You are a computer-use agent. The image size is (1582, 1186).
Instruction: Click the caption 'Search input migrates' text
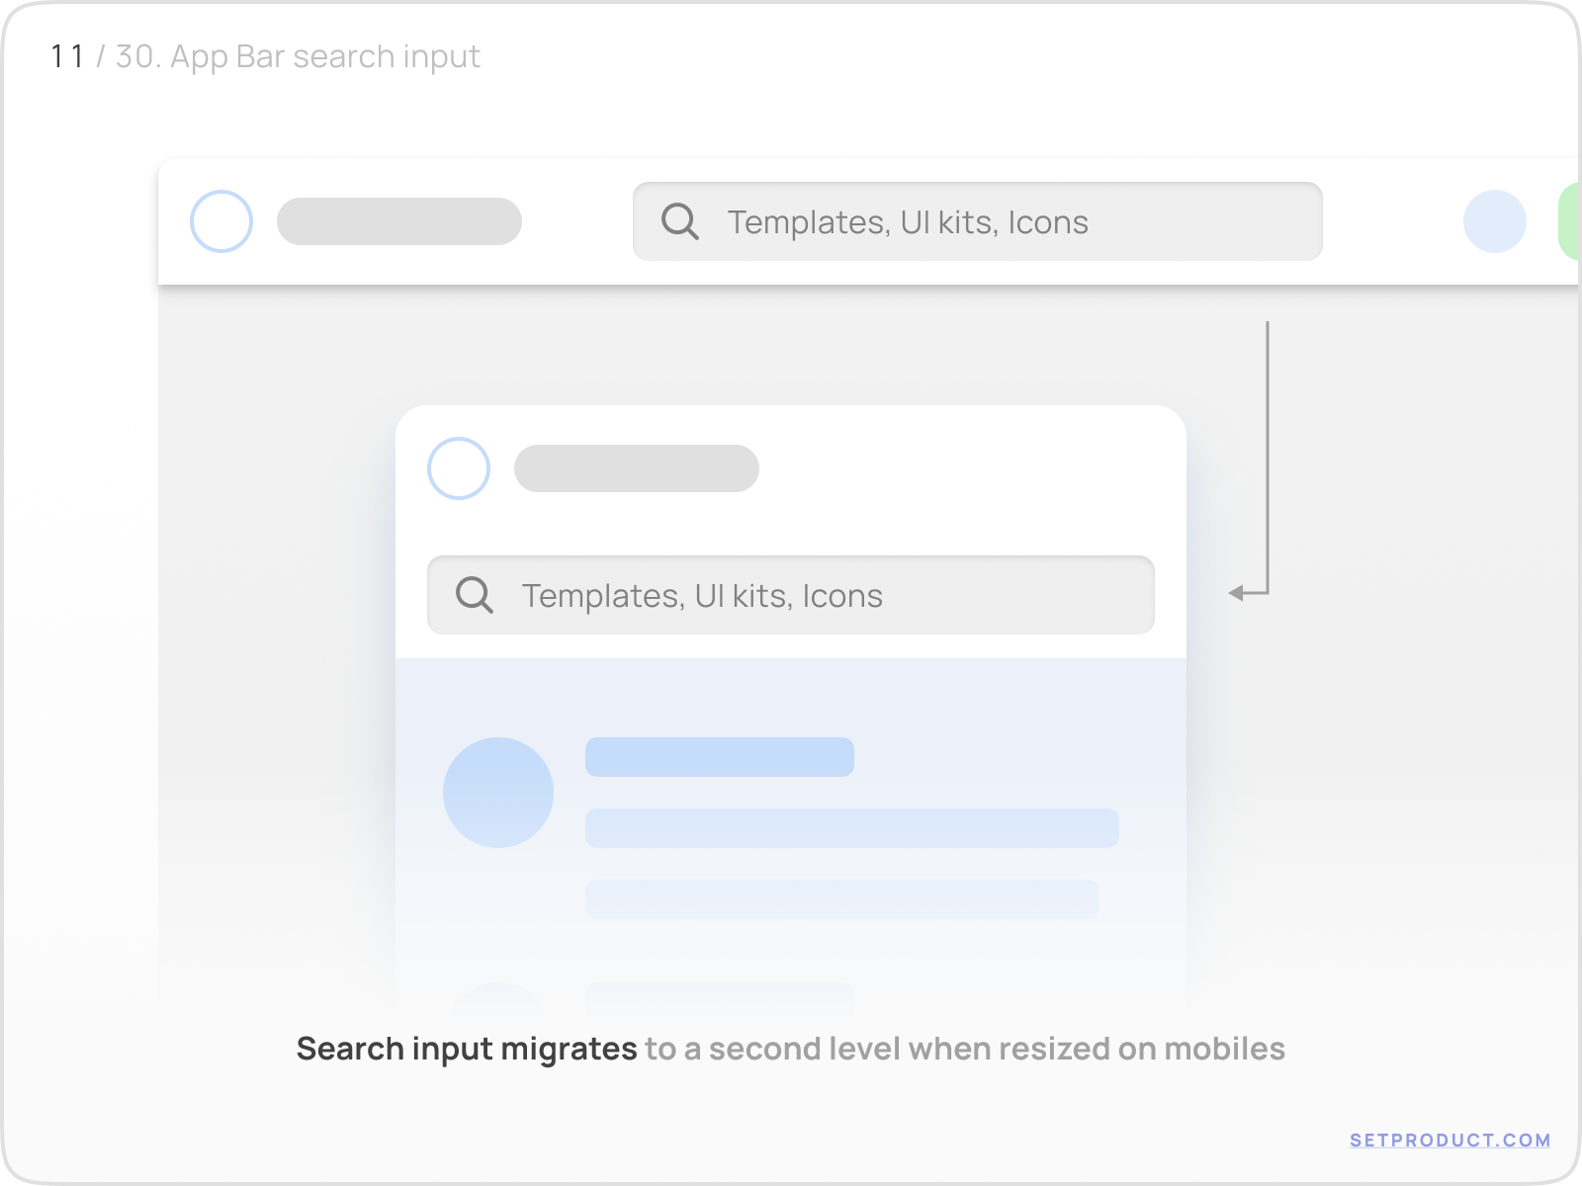point(465,1049)
